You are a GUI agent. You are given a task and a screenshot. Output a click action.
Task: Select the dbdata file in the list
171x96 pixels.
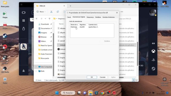tap(61, 29)
